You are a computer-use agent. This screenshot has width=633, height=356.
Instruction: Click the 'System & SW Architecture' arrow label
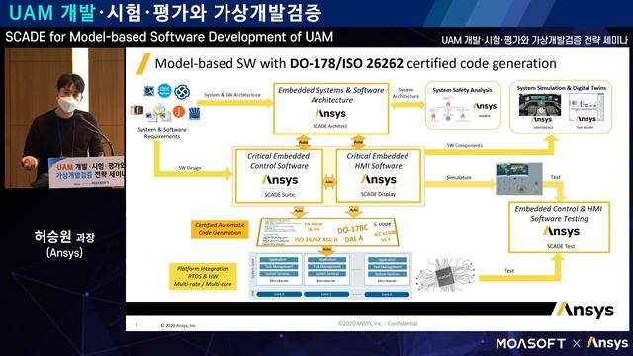(232, 95)
